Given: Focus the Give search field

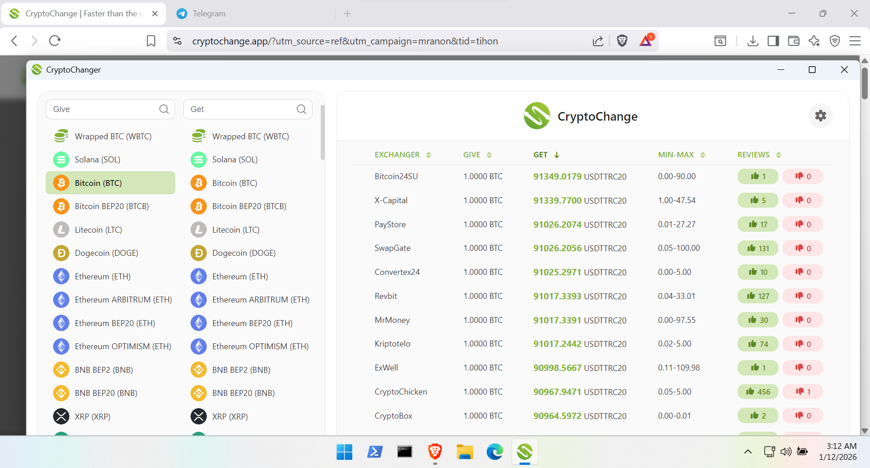Looking at the screenshot, I should [110, 109].
